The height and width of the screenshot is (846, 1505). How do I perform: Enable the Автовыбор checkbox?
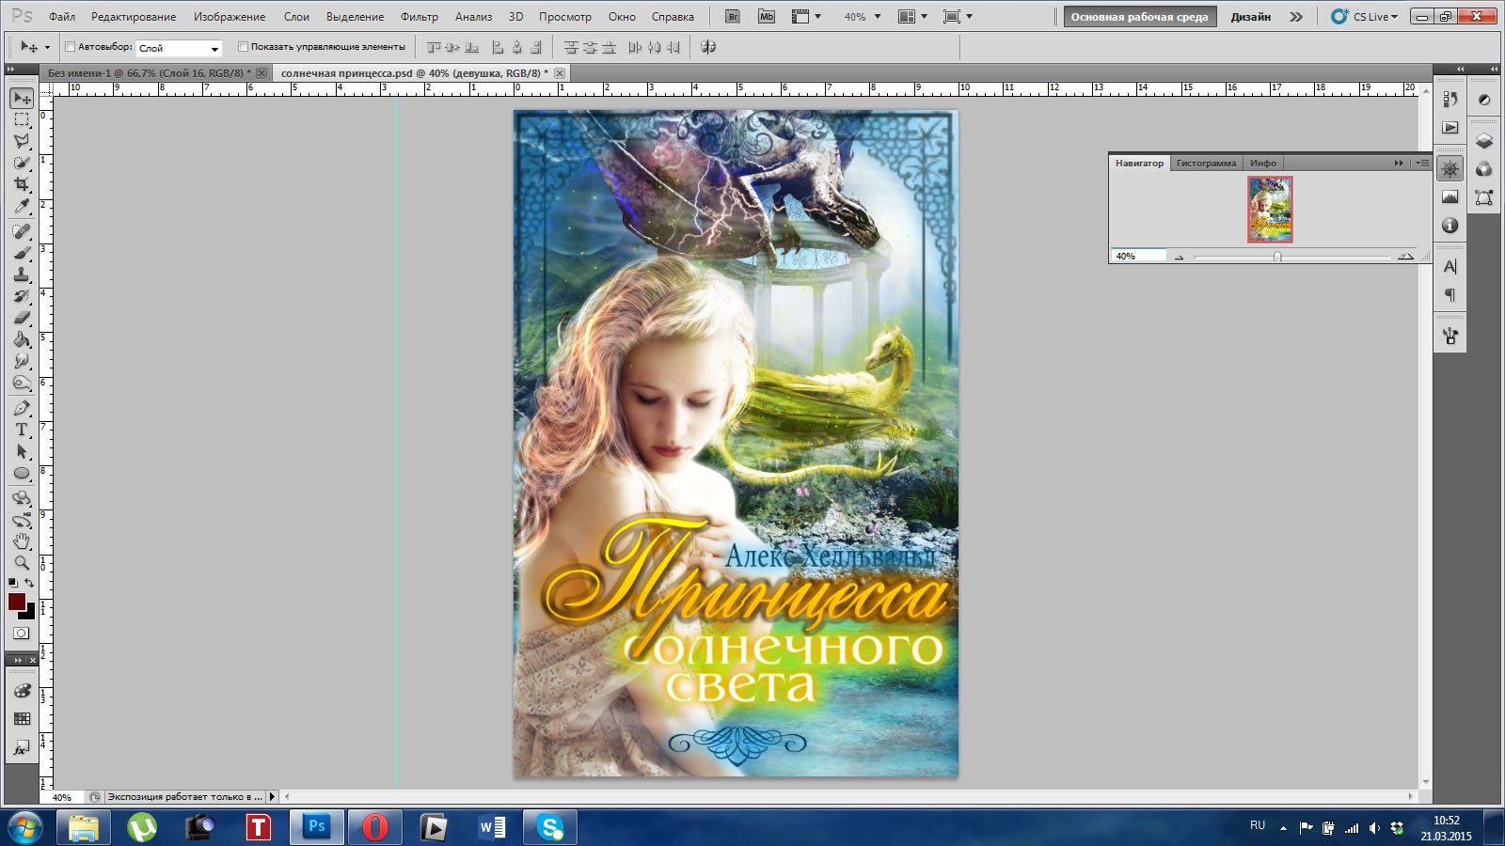click(71, 47)
